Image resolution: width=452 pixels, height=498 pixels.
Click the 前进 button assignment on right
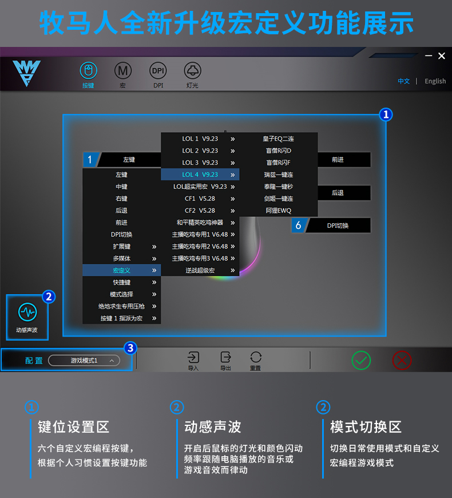(x=344, y=160)
